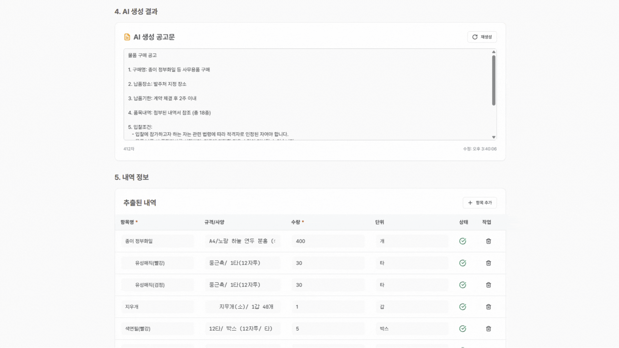The width and height of the screenshot is (619, 348).
Task: Click the line '3. 납품기한: 계약 체결 후 2주 이내'
Action: coord(162,98)
